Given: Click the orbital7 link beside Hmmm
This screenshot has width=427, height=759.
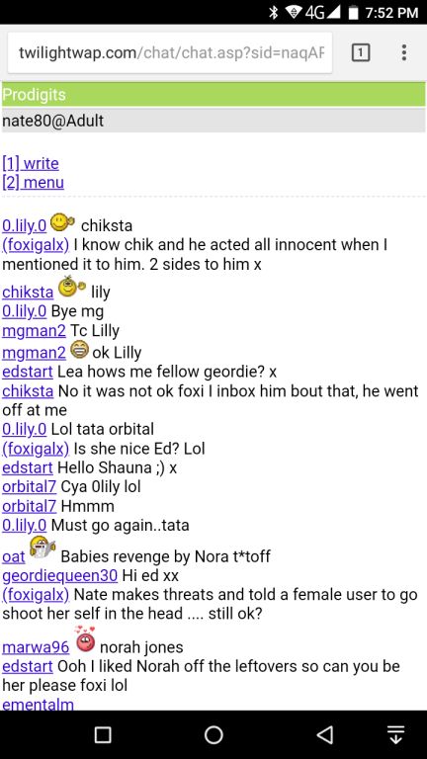Looking at the screenshot, I should click(30, 506).
